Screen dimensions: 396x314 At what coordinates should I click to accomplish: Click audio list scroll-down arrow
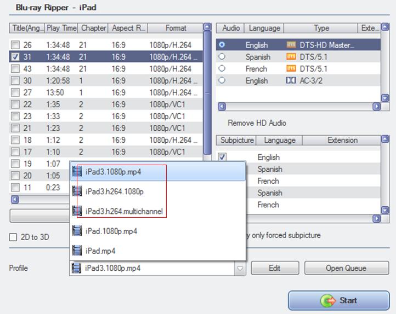pos(385,98)
